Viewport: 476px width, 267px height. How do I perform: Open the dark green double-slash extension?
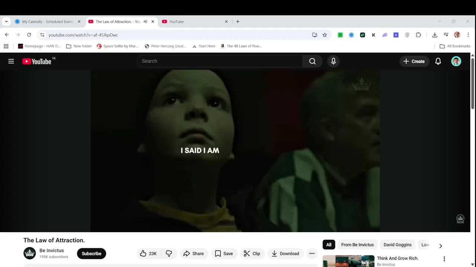point(363,35)
